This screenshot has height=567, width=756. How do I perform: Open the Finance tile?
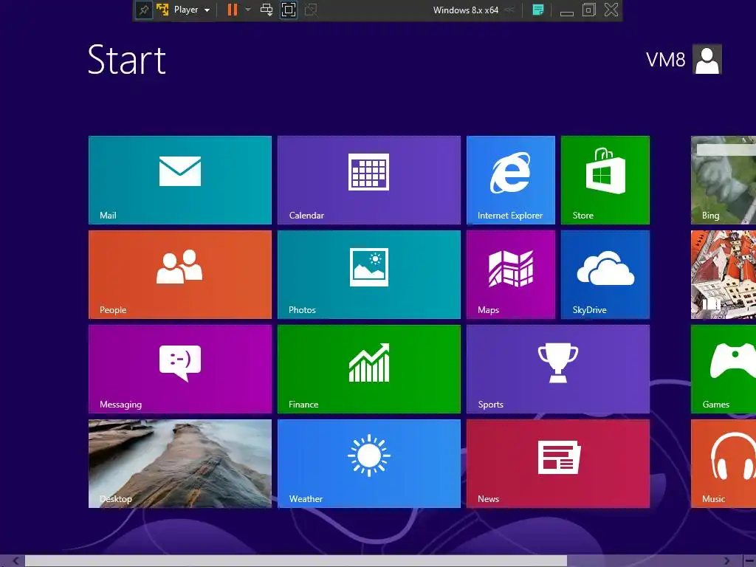pyautogui.click(x=369, y=369)
